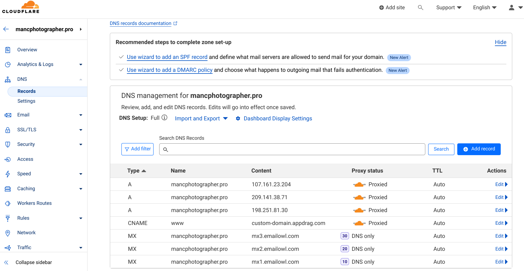Image resolution: width=524 pixels, height=271 pixels.
Task: Click the 198.251.81.30 content cell
Action: pyautogui.click(x=270, y=210)
